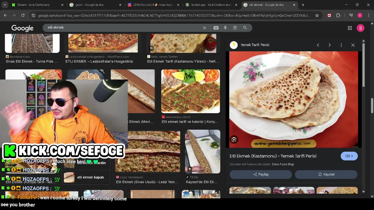Focus the etli ekmek search box
The width and height of the screenshot is (374, 210).
[x=123, y=27]
